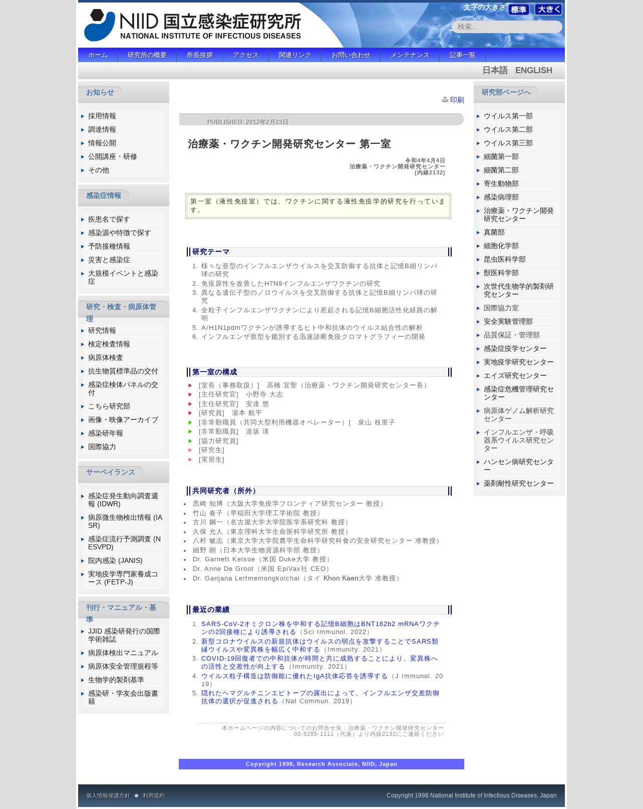This screenshot has width=643, height=809.
Task: Click the 印刷 print link
Action: pyautogui.click(x=457, y=100)
